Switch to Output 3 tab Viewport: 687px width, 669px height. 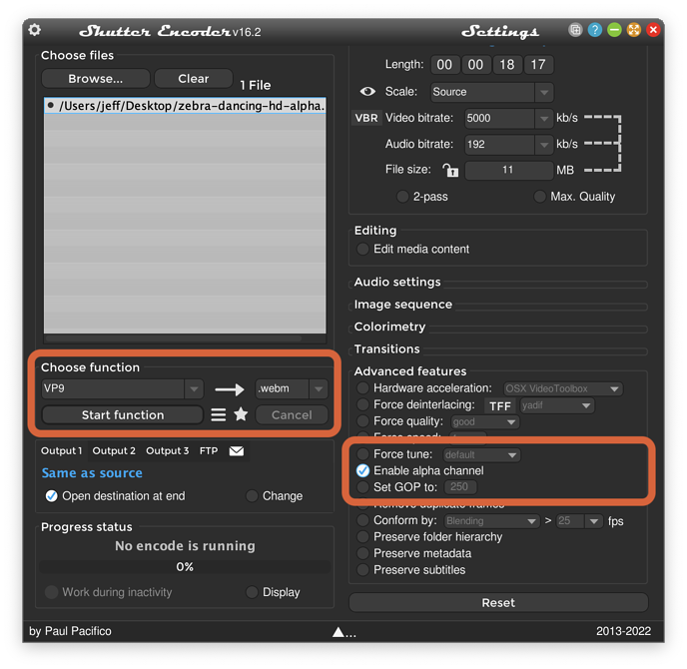[168, 450]
